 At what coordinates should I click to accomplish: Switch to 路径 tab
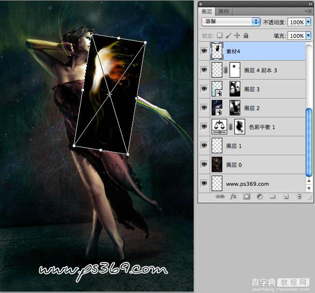tap(224, 12)
